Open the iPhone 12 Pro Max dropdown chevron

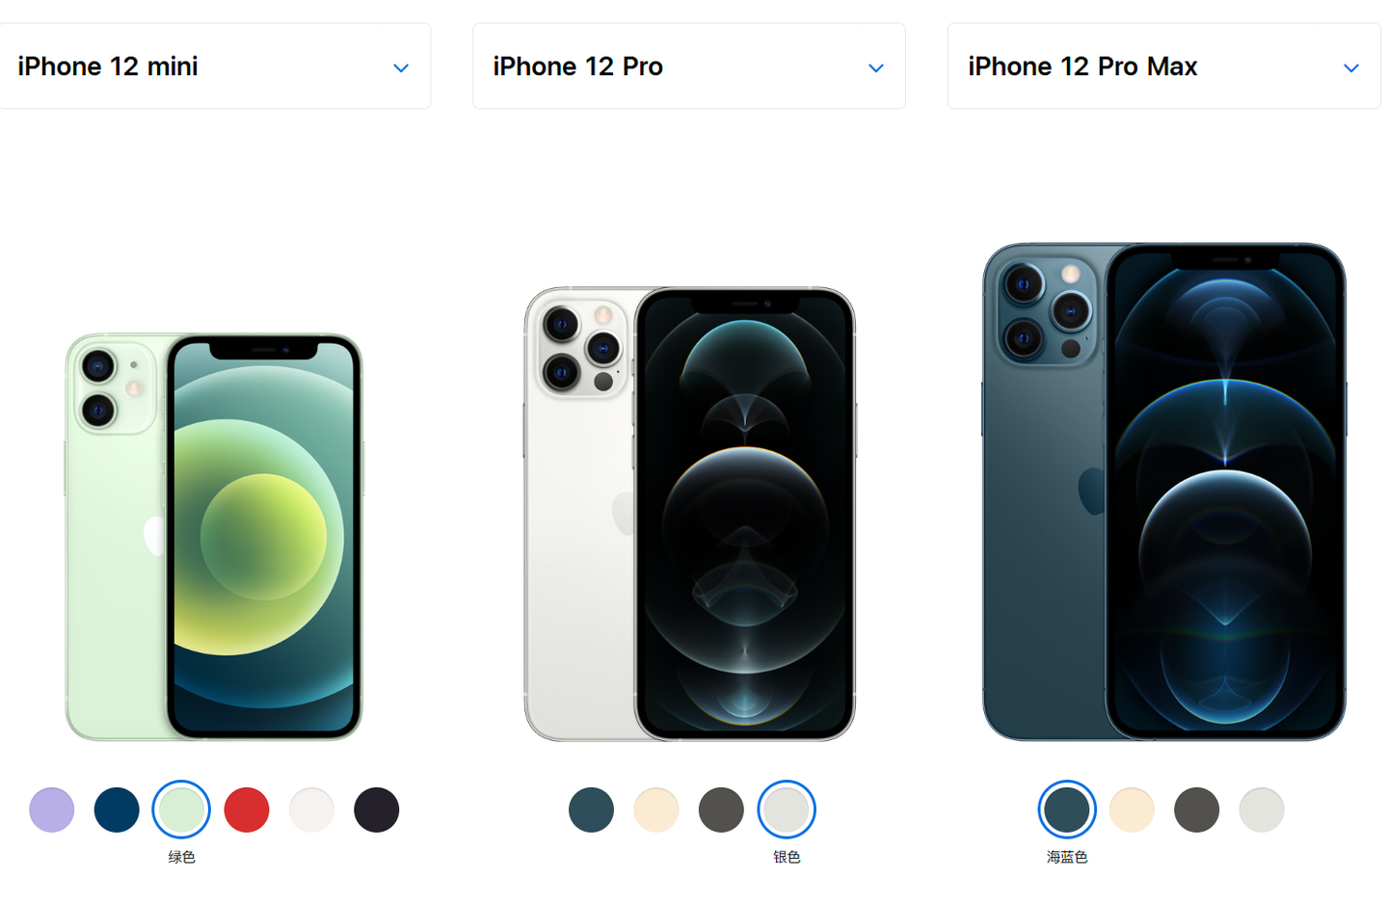point(1351,68)
